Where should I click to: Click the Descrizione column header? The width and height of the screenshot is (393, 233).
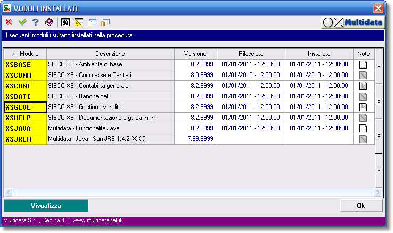tap(110, 54)
